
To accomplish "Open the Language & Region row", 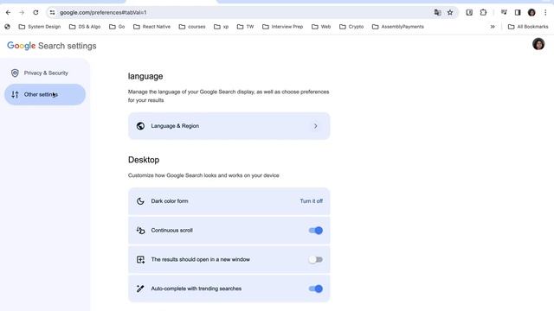I will pyautogui.click(x=229, y=126).
